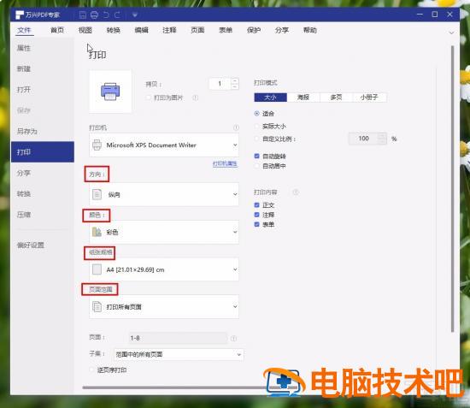
Task: Open the 纵向 orientation dropdown
Action: pyautogui.click(x=164, y=194)
